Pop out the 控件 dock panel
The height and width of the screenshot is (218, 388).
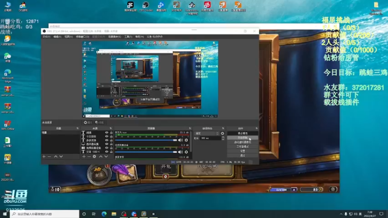[257, 128]
